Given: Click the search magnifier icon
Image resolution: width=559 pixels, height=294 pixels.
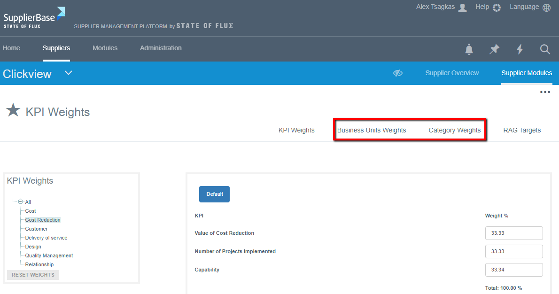Looking at the screenshot, I should pos(544,49).
